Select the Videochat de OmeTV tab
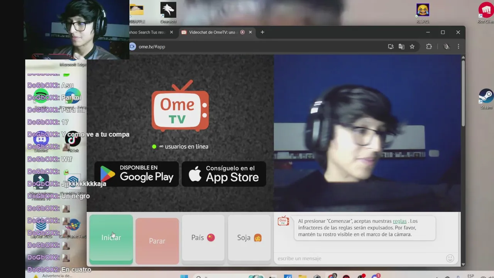 pyautogui.click(x=212, y=32)
